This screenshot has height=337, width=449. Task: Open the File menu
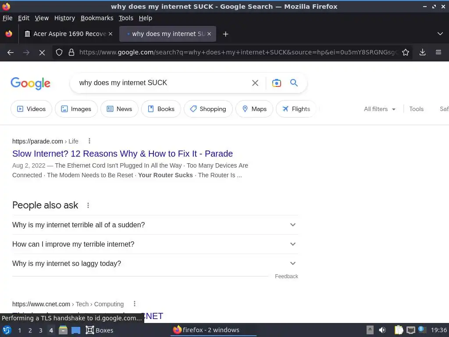pos(7,18)
